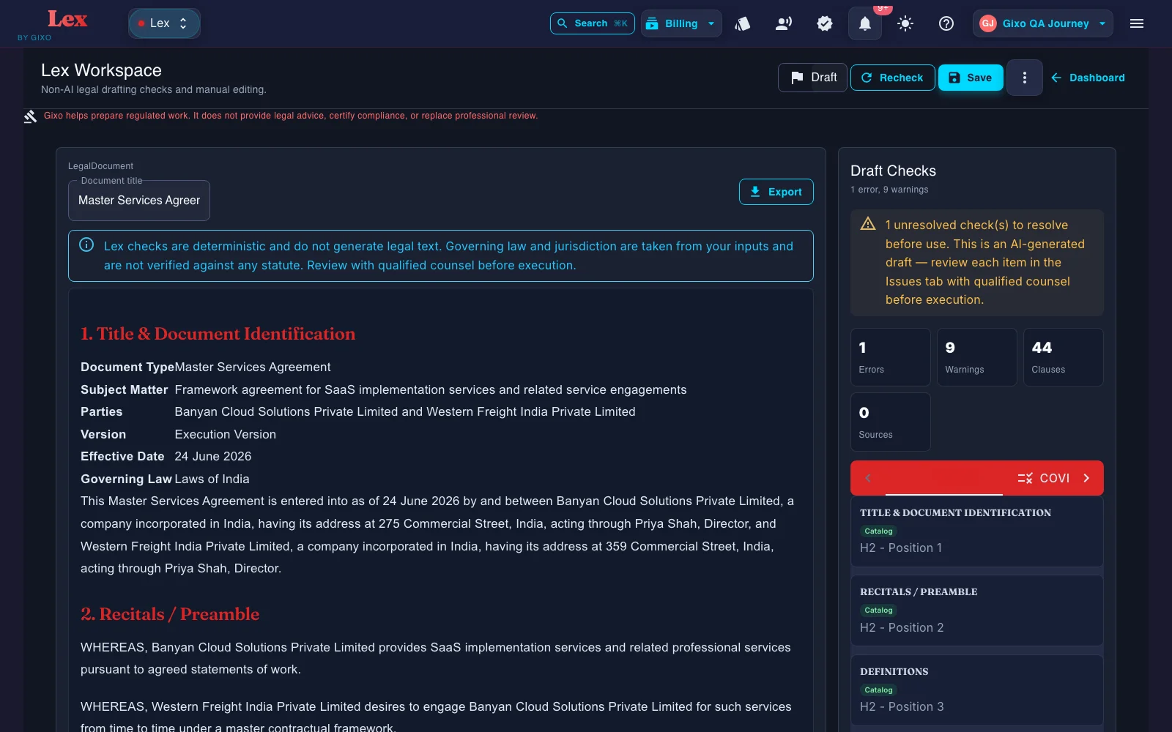Click the Errors count card
This screenshot has height=732, width=1172.
[x=891, y=357]
